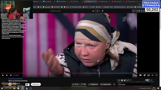This screenshot has width=161, height=90.
Task: Open a new browser tab with plus
Action: [x=140, y=1]
